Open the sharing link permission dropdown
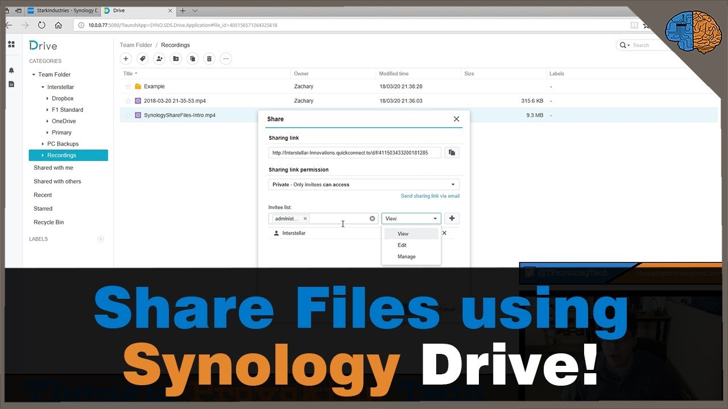 tap(364, 185)
